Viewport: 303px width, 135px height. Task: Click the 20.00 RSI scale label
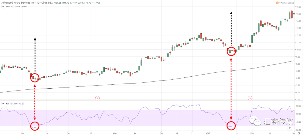[x=298, y=130]
